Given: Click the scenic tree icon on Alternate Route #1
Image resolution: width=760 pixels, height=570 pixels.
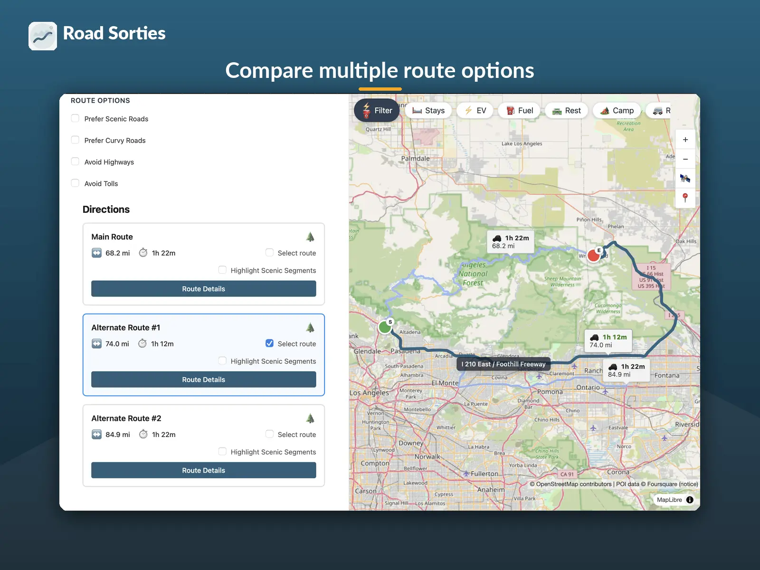Looking at the screenshot, I should pos(310,327).
